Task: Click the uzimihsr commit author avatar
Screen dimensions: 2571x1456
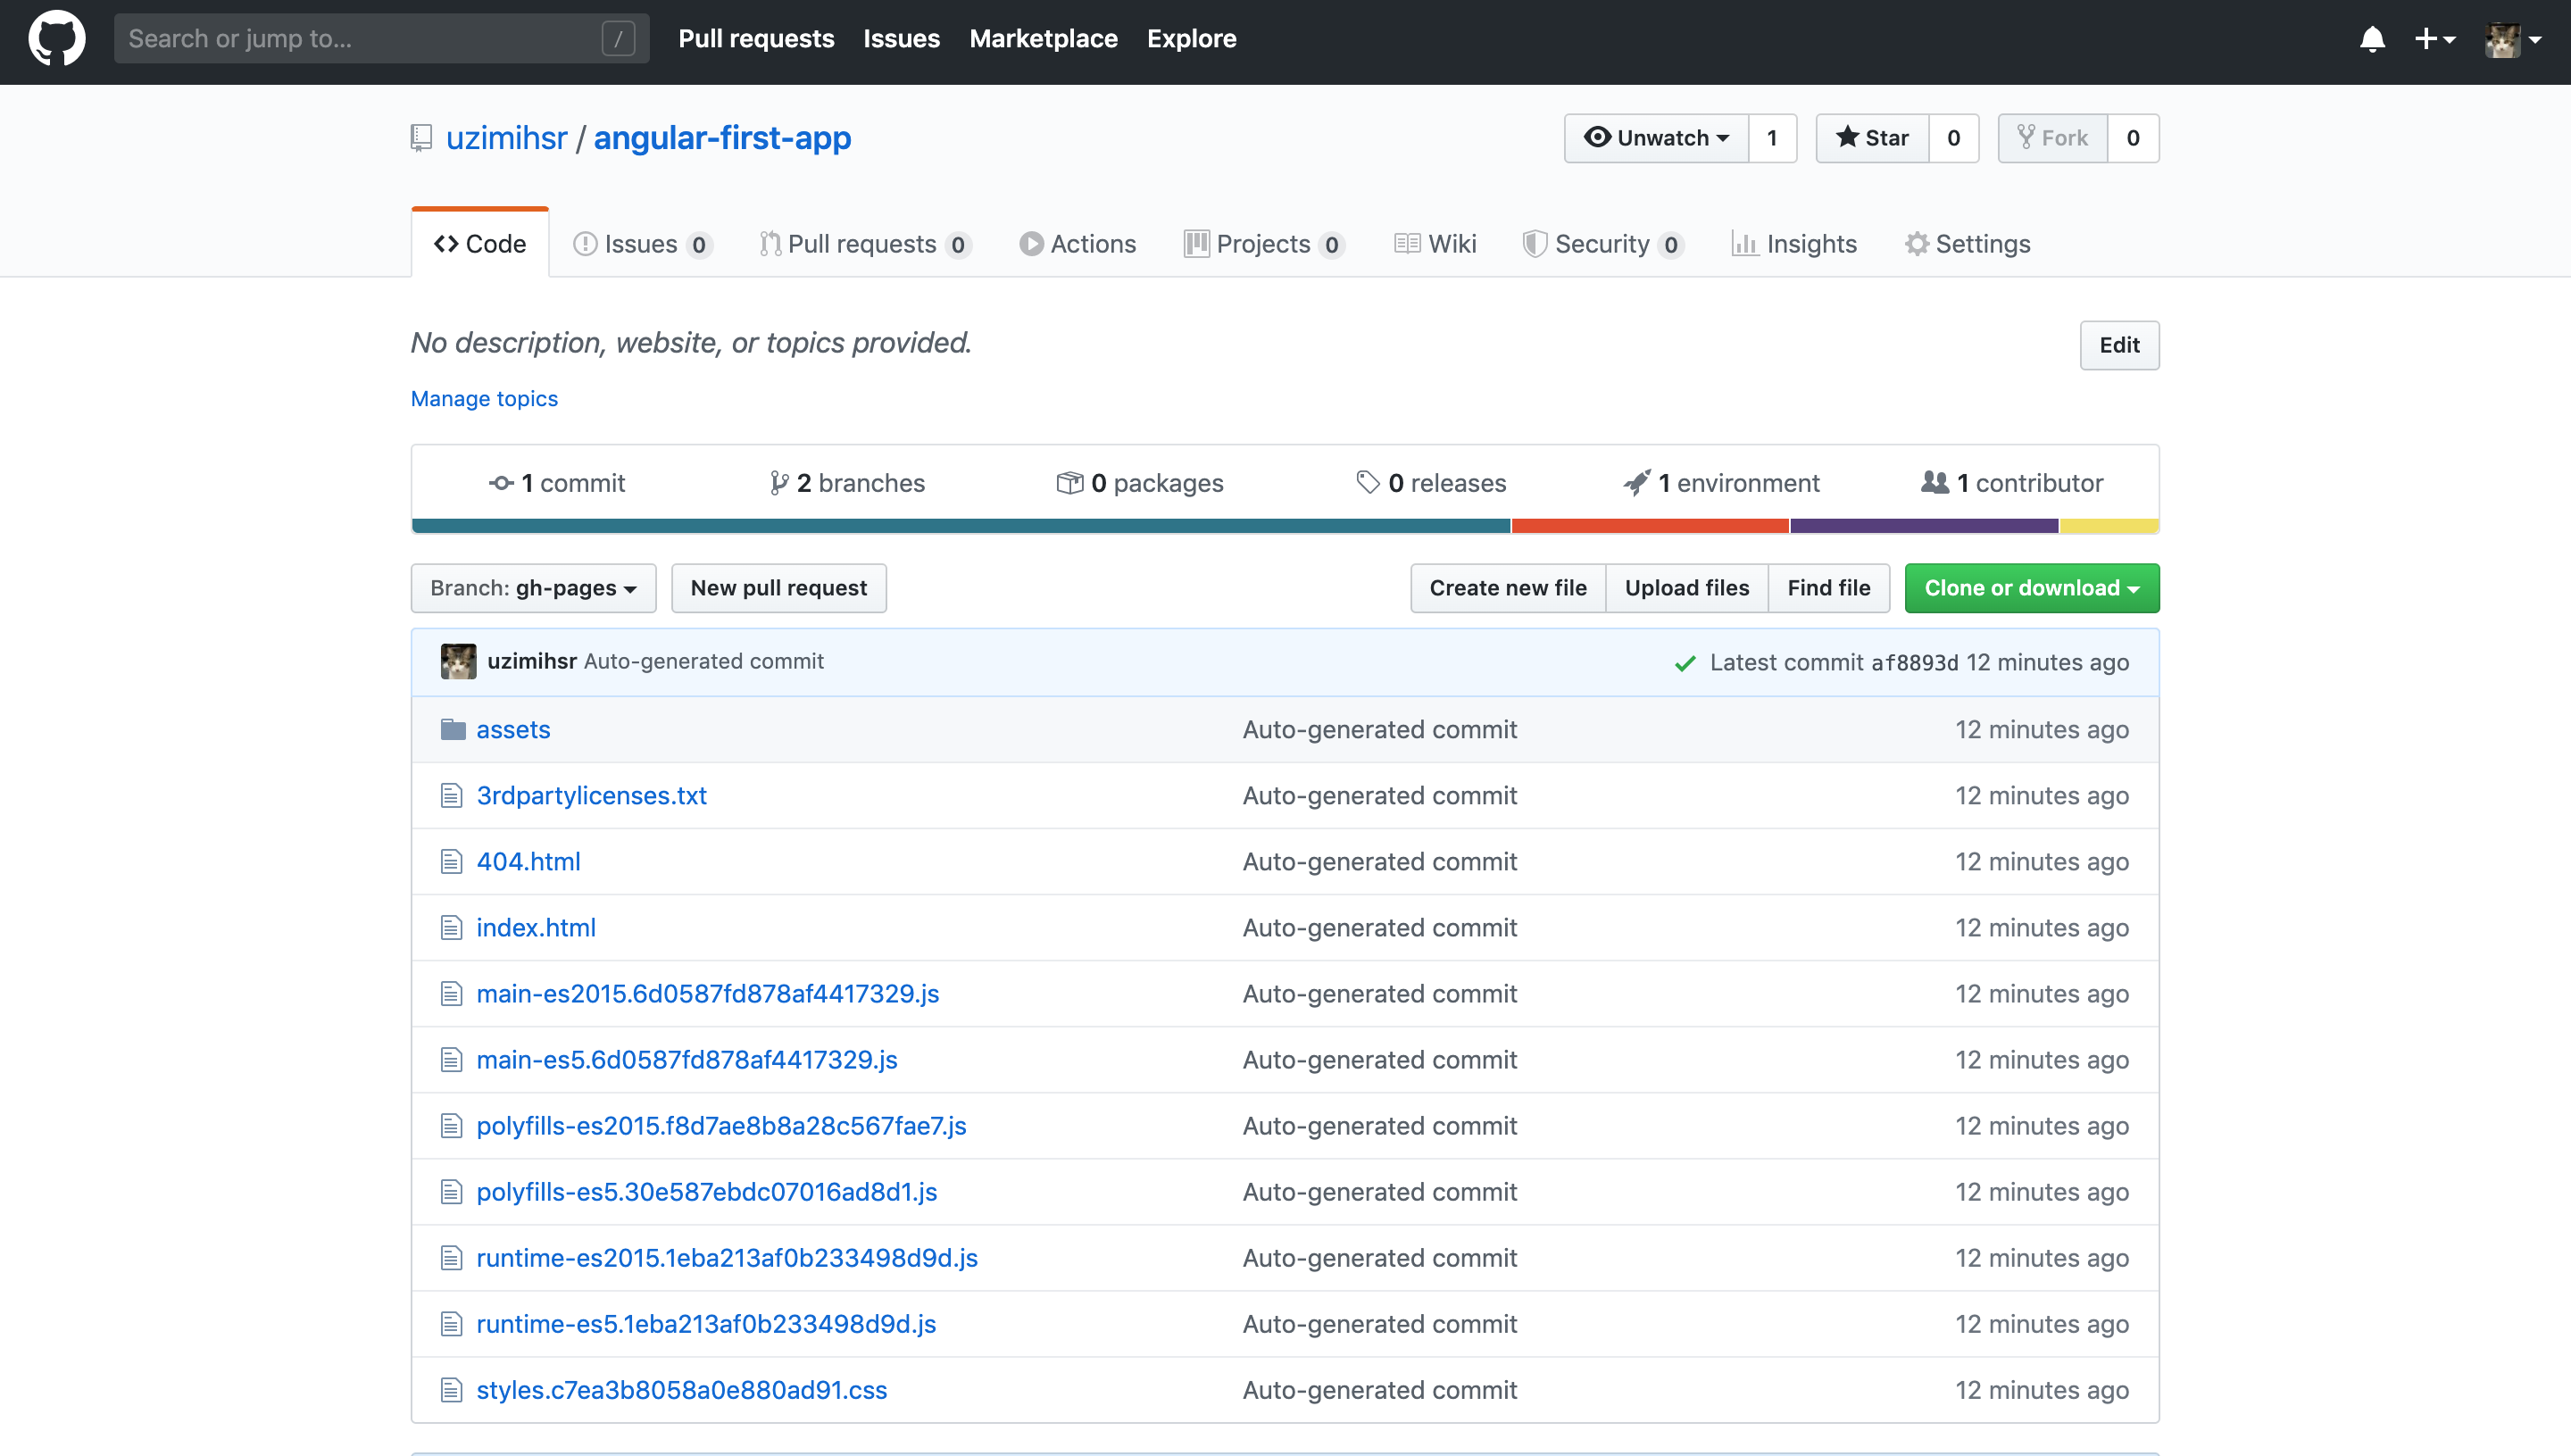Action: pos(458,661)
